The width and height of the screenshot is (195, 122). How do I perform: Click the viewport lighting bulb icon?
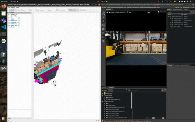coord(127,12)
